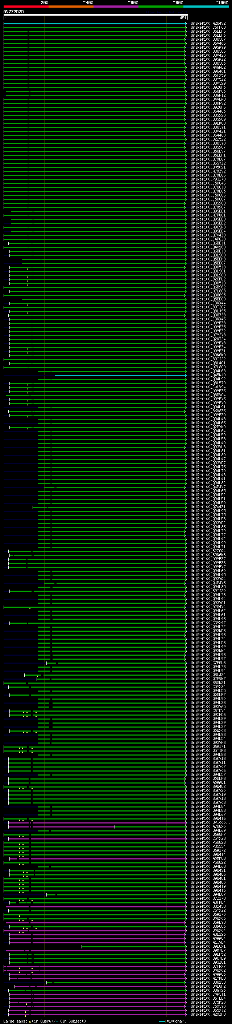Click the green ~80% identity legend segment

pos(161,7)
